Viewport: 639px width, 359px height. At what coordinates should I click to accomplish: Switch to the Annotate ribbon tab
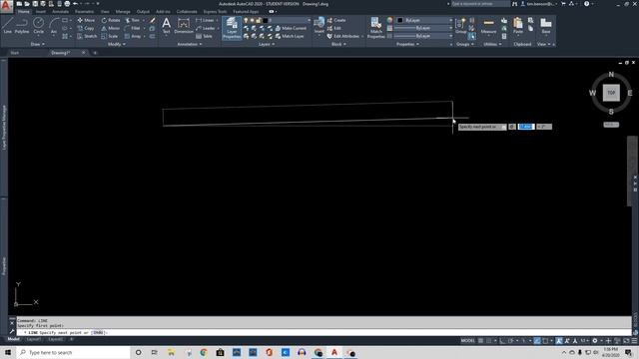[x=60, y=11]
